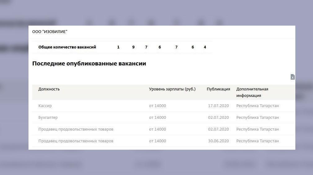Image resolution: width=313 pixels, height=175 pixels.
Task: Click date 02.07.2020 in the Бухгалтер row
Action: coord(218,118)
